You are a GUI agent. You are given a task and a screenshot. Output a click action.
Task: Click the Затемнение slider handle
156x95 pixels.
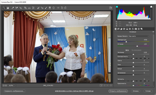pos(133,75)
